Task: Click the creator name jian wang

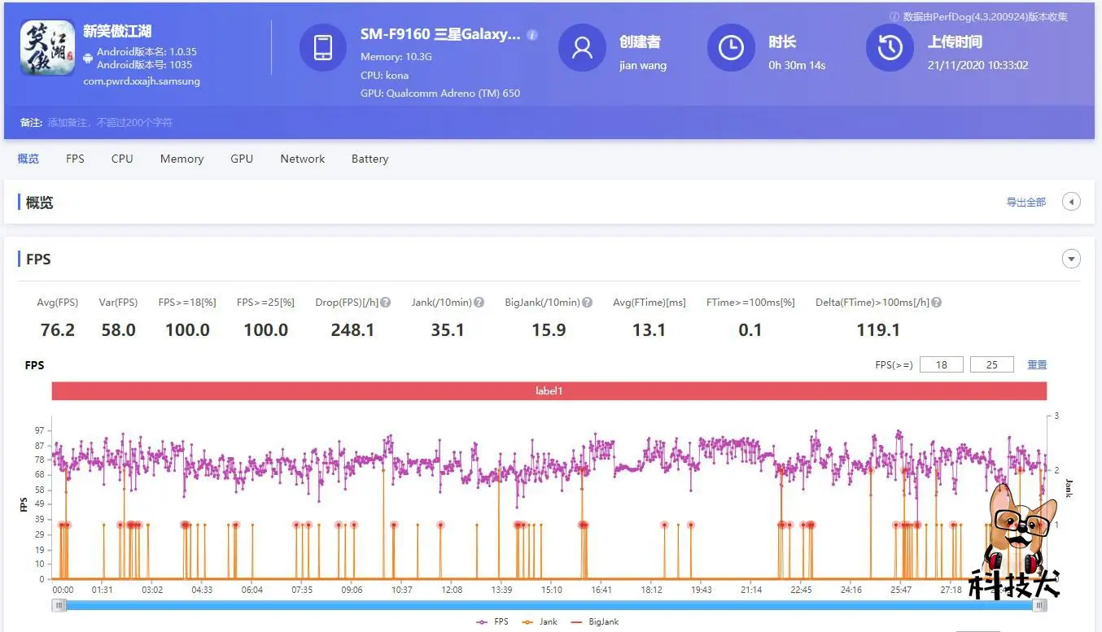Action: tap(643, 65)
